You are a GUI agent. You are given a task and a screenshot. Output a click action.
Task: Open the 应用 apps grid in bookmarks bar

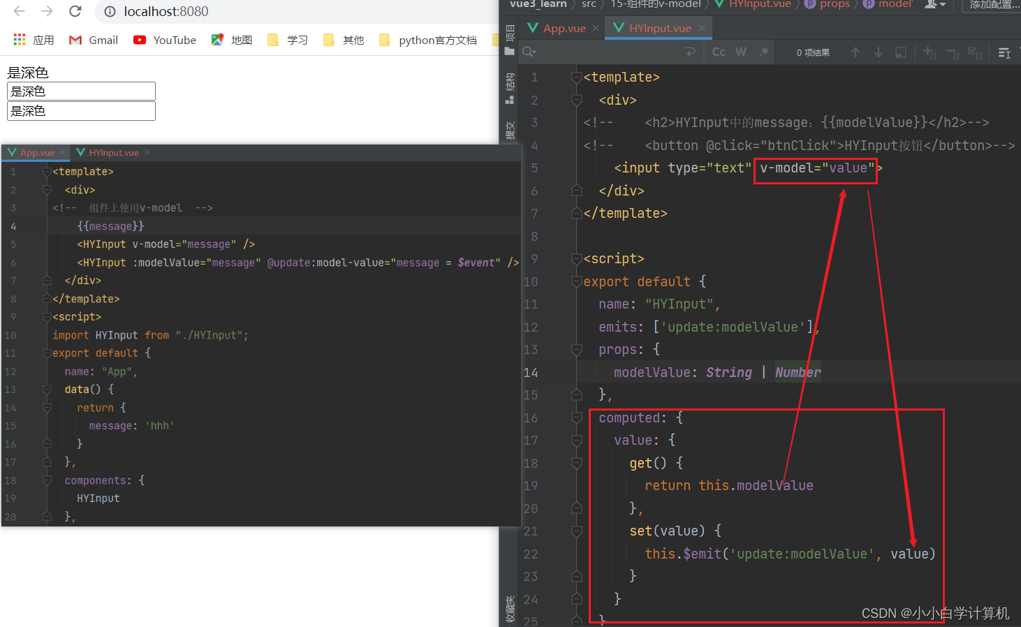point(34,40)
